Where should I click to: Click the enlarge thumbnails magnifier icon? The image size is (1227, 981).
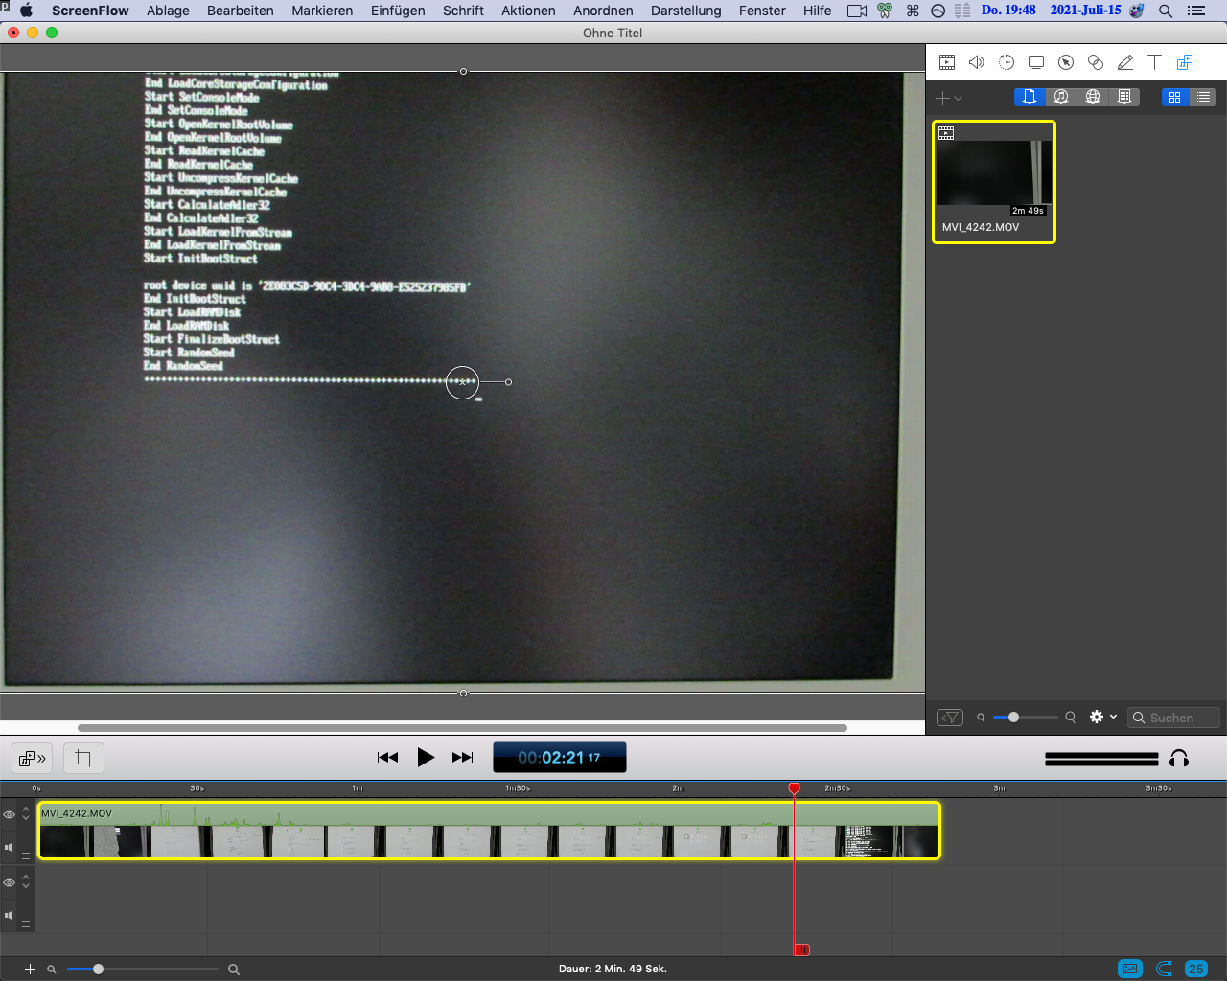(x=1071, y=717)
